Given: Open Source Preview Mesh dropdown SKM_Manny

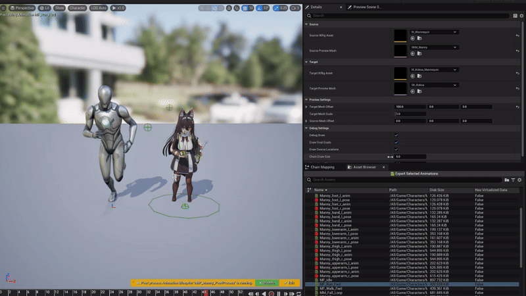Looking at the screenshot, I should click(x=434, y=47).
